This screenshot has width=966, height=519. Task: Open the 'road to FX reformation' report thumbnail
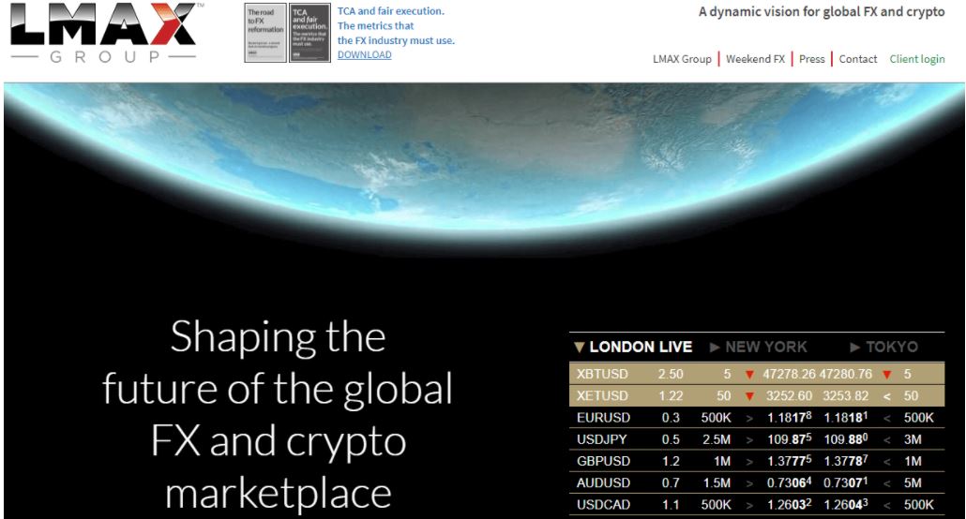coord(264,34)
